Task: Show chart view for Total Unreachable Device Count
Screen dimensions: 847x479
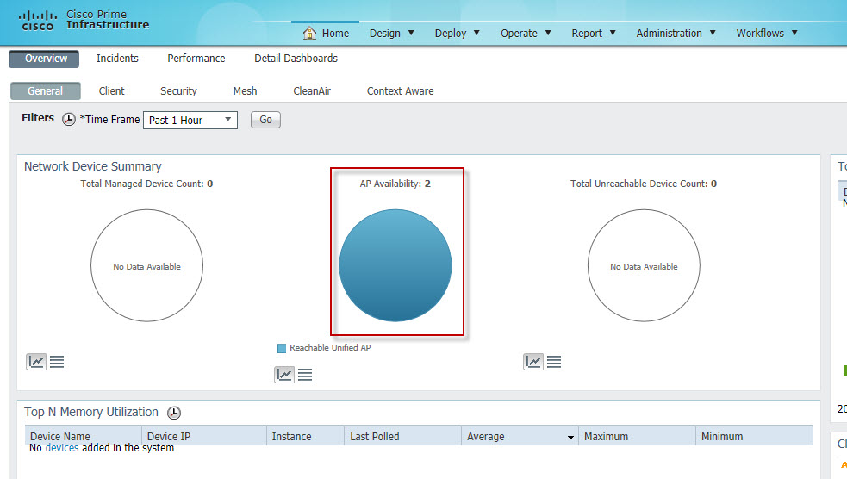Action: (533, 361)
